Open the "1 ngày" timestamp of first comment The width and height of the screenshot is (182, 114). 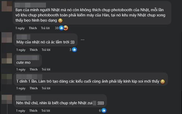coord(20,28)
